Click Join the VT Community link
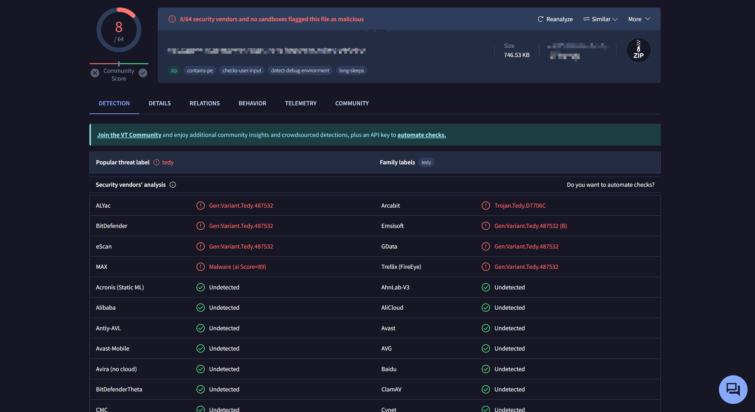Screen dimensions: 755x412 (129, 135)
